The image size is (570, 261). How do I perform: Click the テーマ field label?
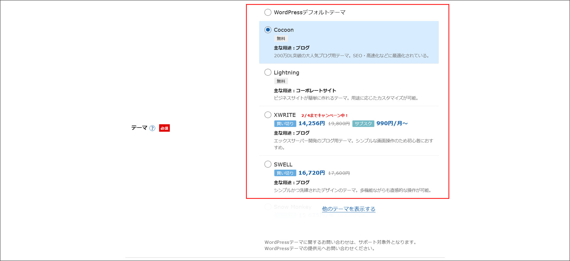pos(139,128)
